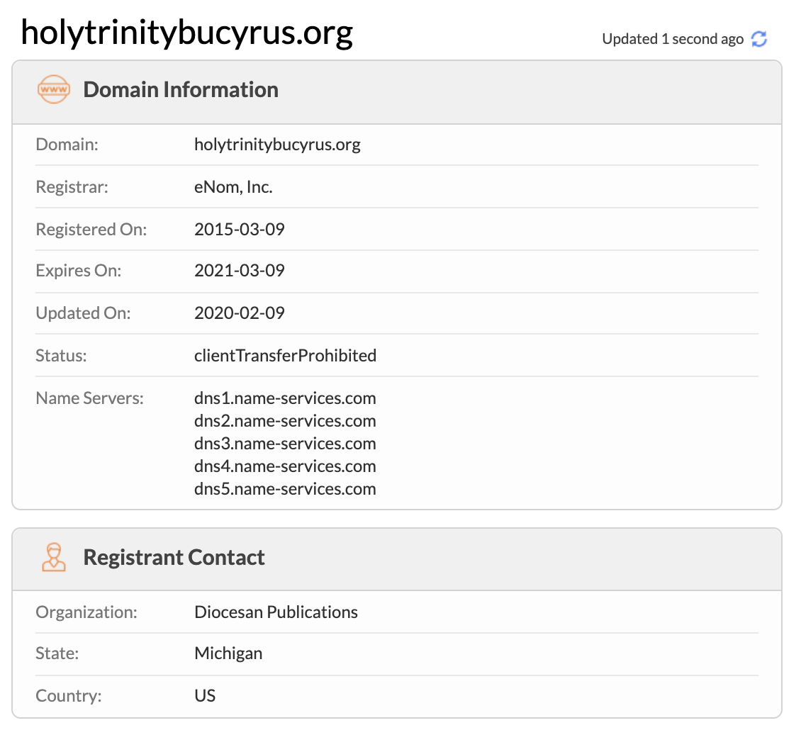Click the Michigan state value

(228, 653)
